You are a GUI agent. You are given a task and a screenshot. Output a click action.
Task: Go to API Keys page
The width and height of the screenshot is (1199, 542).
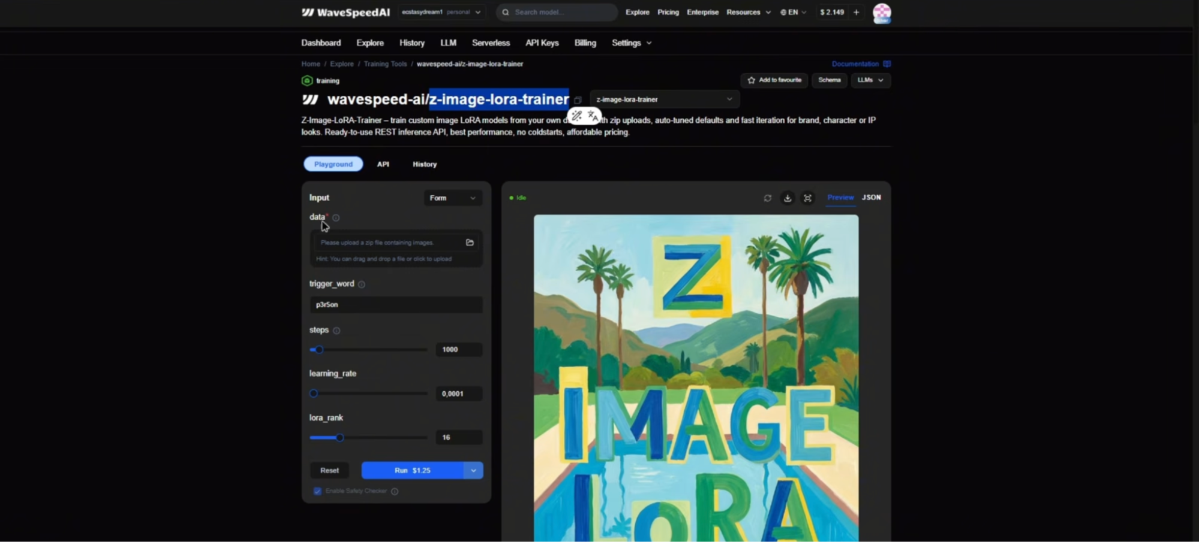[542, 43]
